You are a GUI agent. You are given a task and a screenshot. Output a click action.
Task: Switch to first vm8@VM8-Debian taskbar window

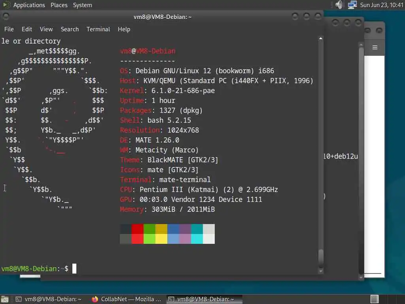(x=49, y=299)
